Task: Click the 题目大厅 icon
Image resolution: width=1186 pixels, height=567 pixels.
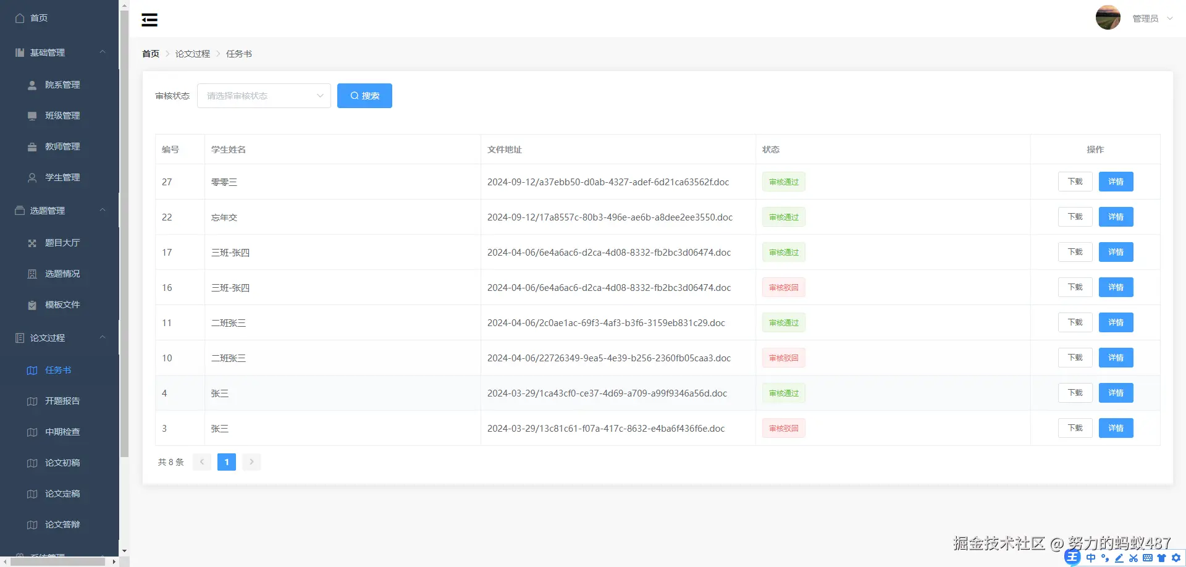Action: click(32, 243)
